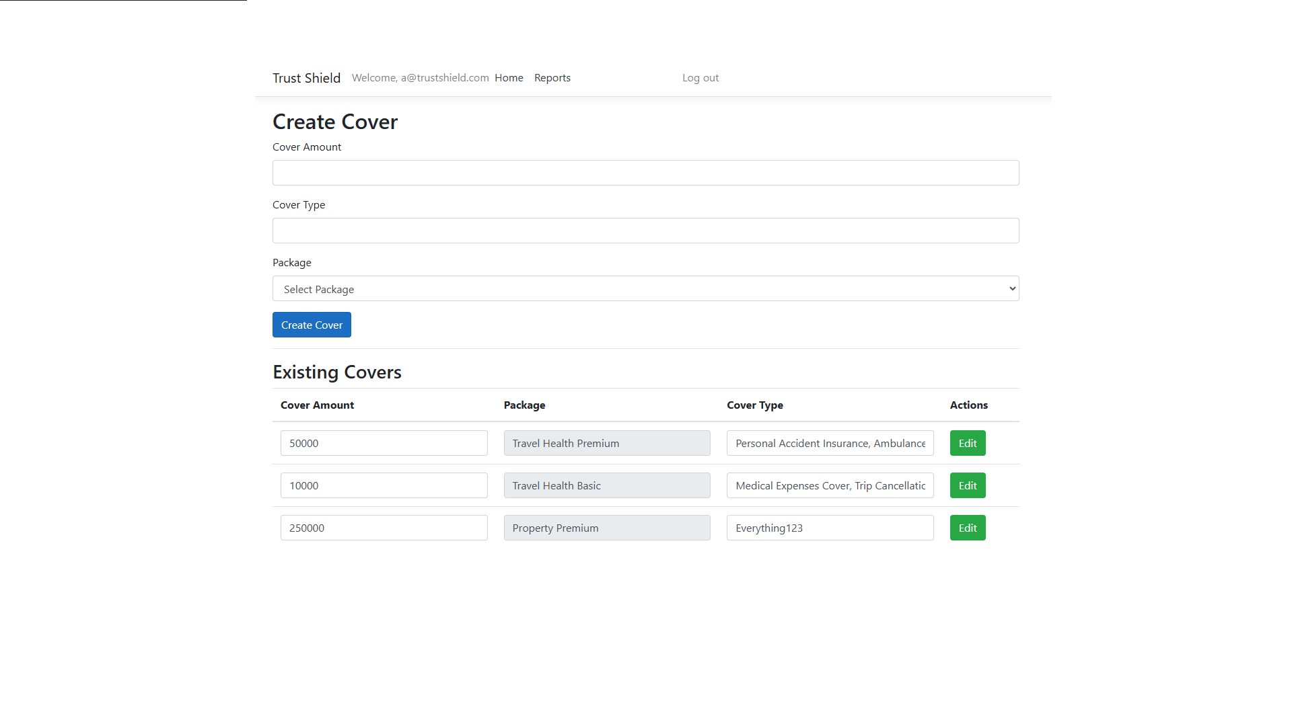The height and width of the screenshot is (726, 1292).
Task: Click the Property Premium package field
Action: (x=606, y=528)
